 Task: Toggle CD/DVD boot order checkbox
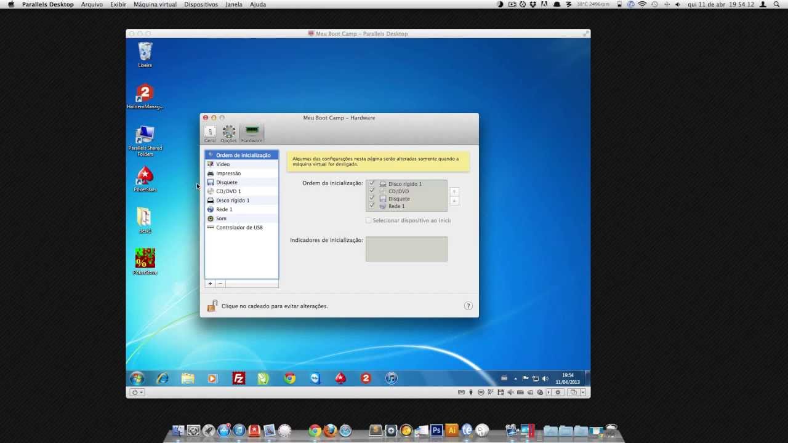click(x=372, y=191)
